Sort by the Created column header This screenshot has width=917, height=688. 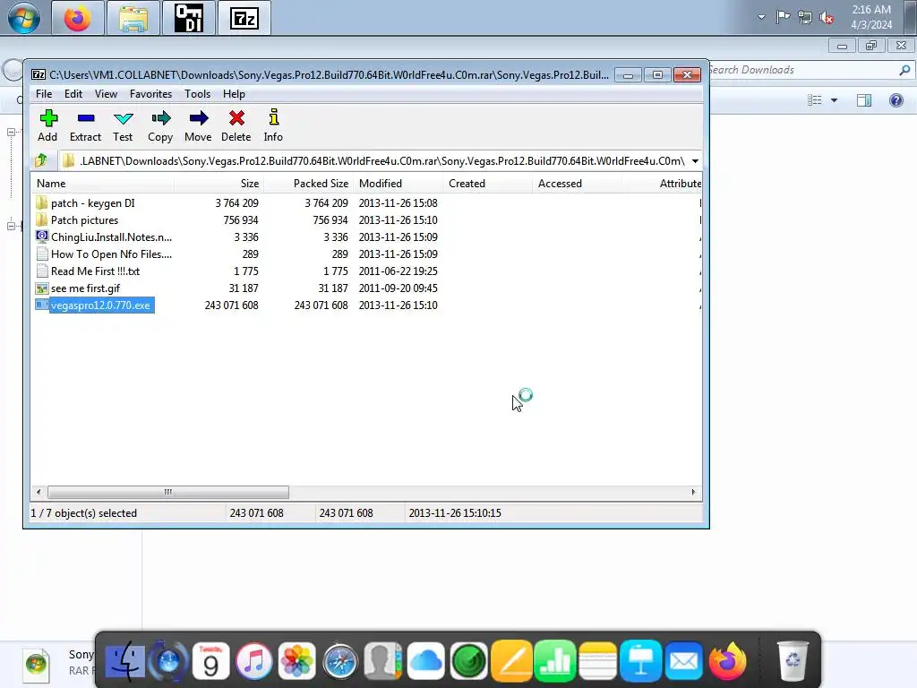[487, 184]
